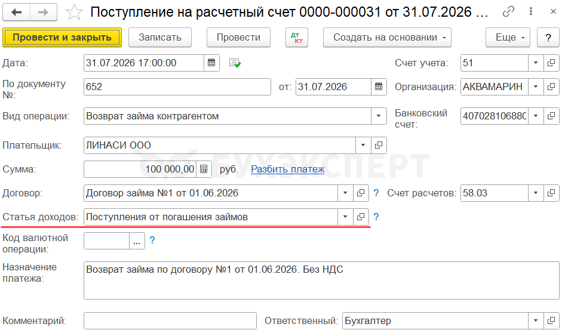This screenshot has width=562, height=333.
Task: Click Провести и закрыть button
Action: [x=62, y=38]
